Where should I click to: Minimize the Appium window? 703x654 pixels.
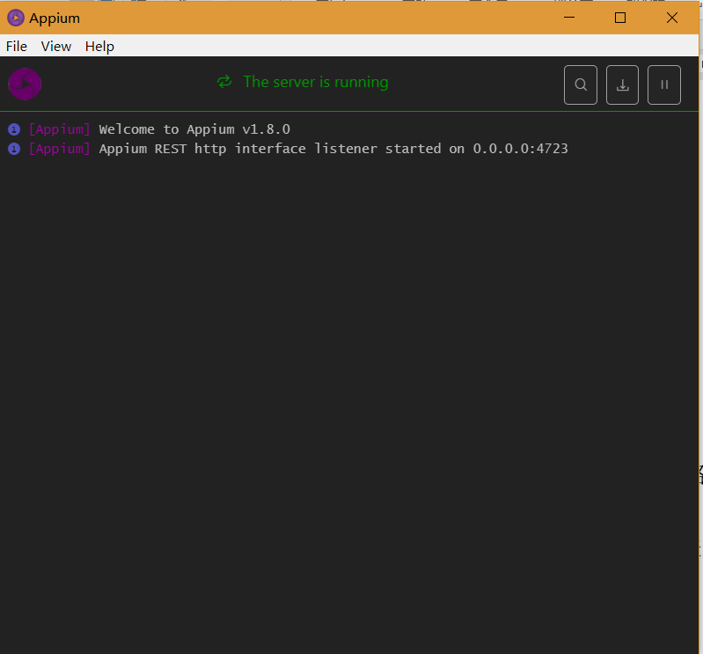click(569, 18)
